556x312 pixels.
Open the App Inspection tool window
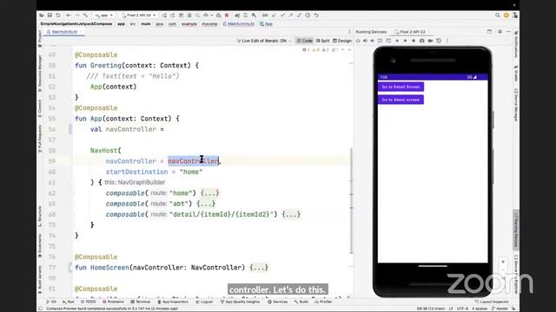pos(173,302)
